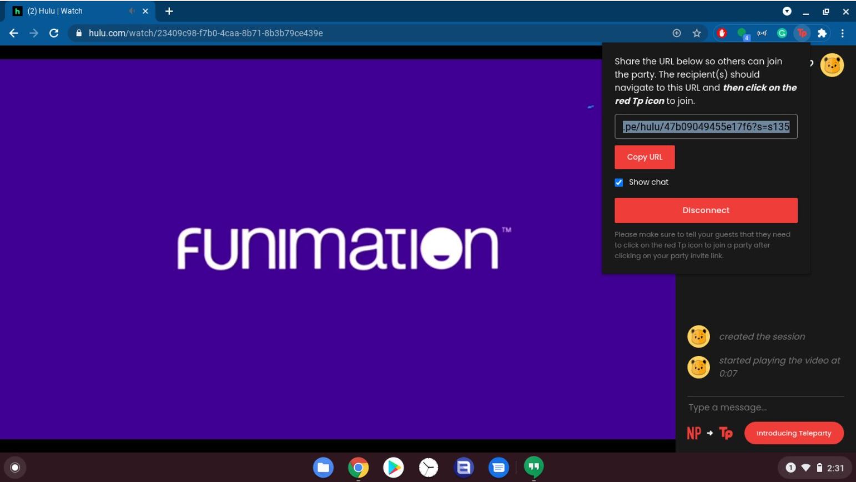Open the ChromeOS launcher button
856x482 pixels.
pos(15,468)
